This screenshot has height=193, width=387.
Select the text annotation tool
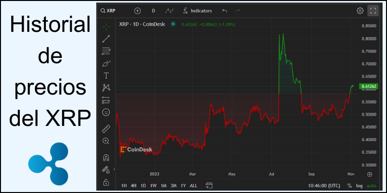[106, 76]
